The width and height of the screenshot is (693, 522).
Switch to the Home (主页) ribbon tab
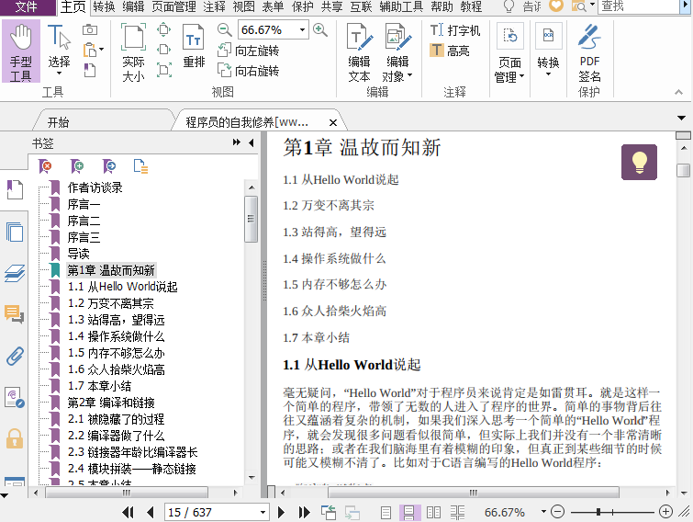pyautogui.click(x=73, y=6)
